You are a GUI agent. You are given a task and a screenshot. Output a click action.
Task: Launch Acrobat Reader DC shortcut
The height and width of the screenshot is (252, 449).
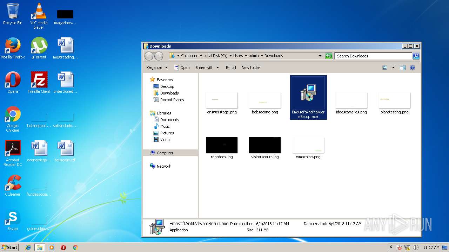click(x=13, y=153)
